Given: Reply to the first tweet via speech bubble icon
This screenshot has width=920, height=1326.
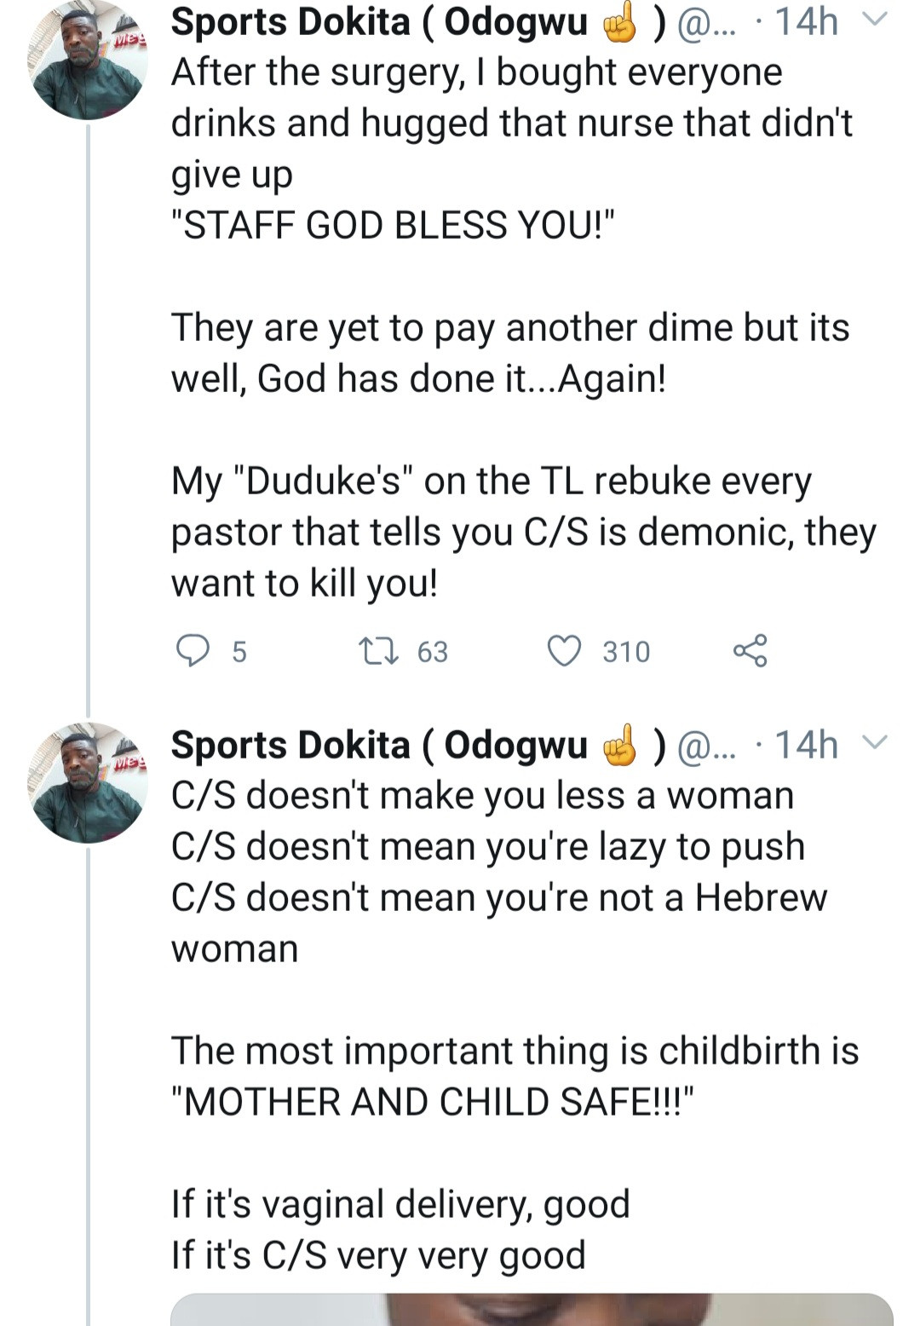Looking at the screenshot, I should point(193,651).
